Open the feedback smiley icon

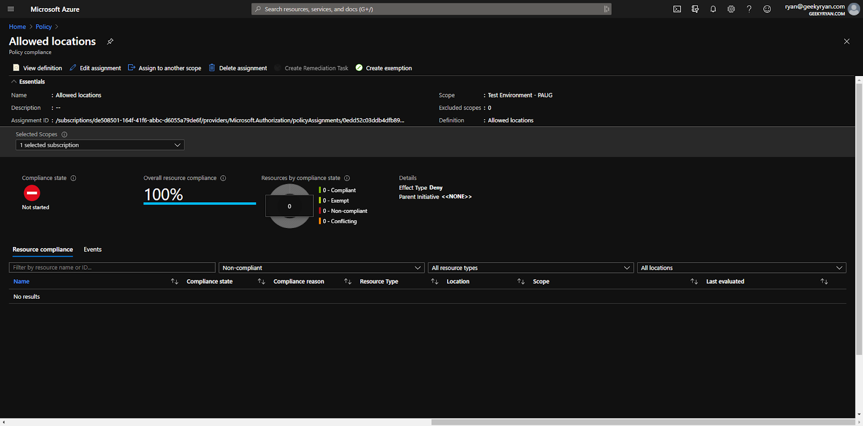point(767,9)
